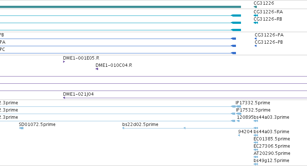Viewport: 307px width, 166px height.
Task: Click the light-blue exon glyph under IP17332.5prime
Action: pyautogui.click(x=238, y=106)
